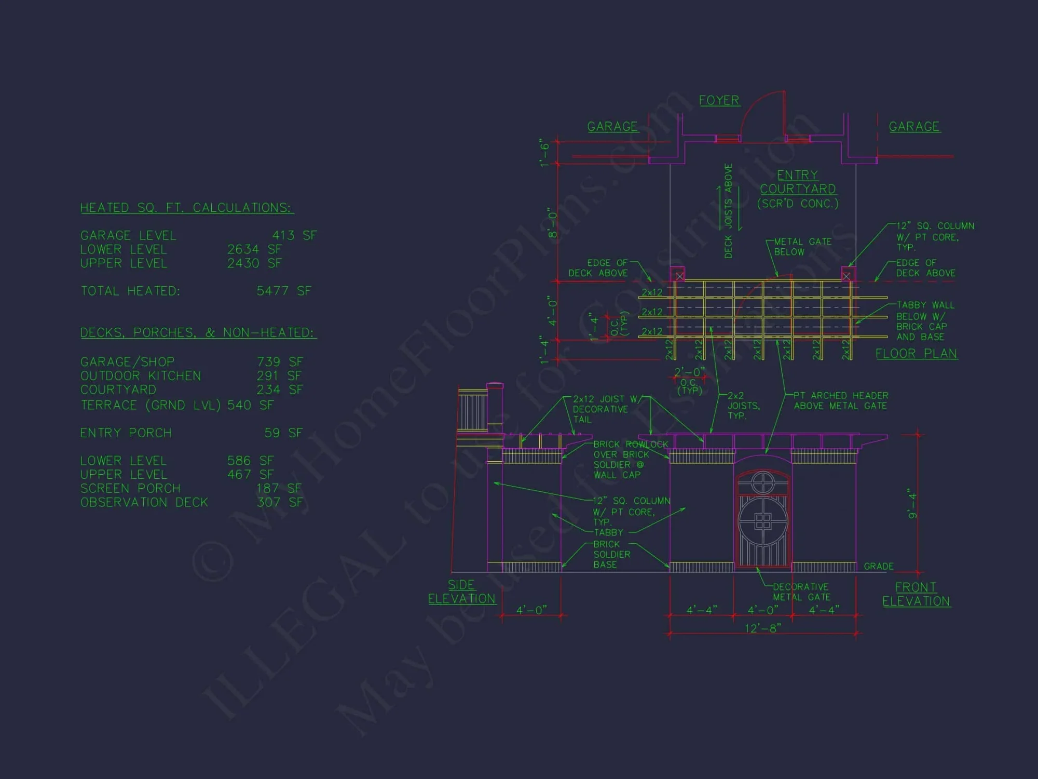
Task: Click the small circle window atop the gate
Action: (x=762, y=481)
